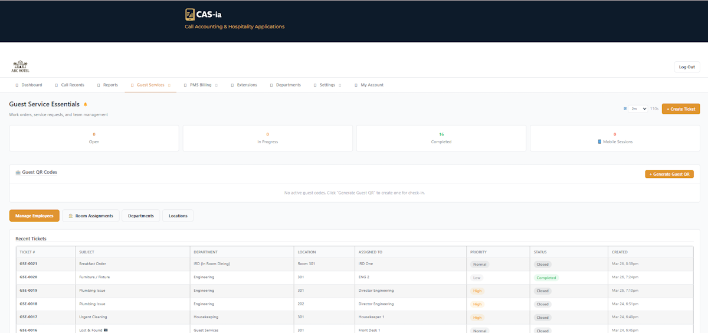Click the mobile phone icon by Mobile Sessions
This screenshot has height=333, width=708.
click(x=600, y=141)
